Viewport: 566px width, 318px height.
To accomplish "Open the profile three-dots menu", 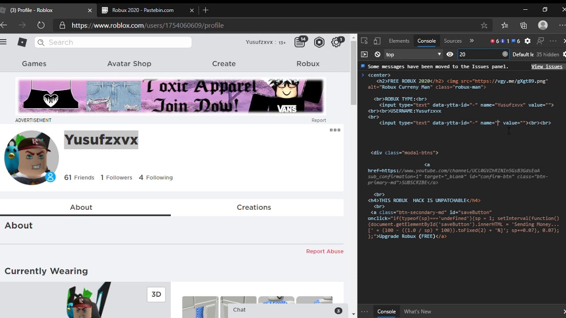I will (x=335, y=130).
